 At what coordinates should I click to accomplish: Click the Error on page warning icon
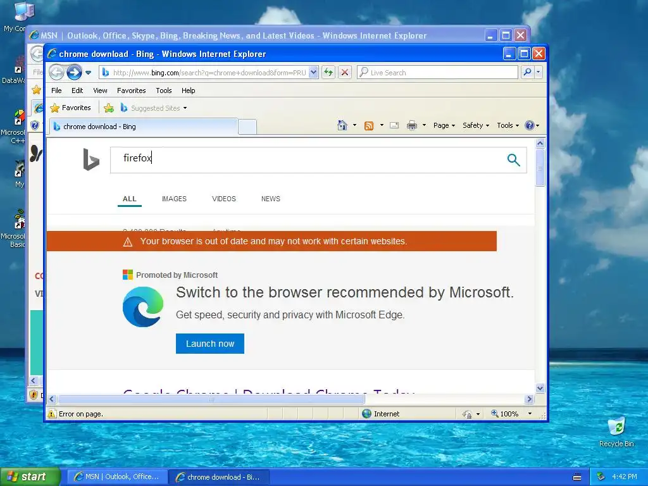tap(52, 414)
